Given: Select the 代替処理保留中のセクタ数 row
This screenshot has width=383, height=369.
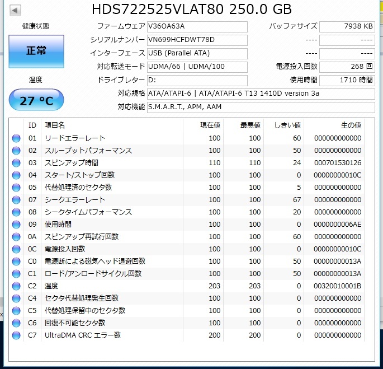Looking at the screenshot, I should tap(187, 311).
